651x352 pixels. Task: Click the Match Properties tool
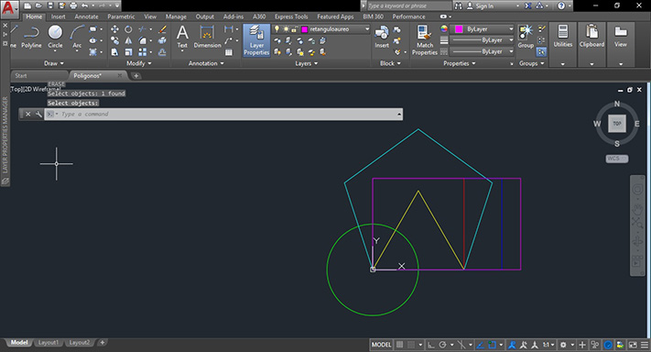click(x=424, y=40)
